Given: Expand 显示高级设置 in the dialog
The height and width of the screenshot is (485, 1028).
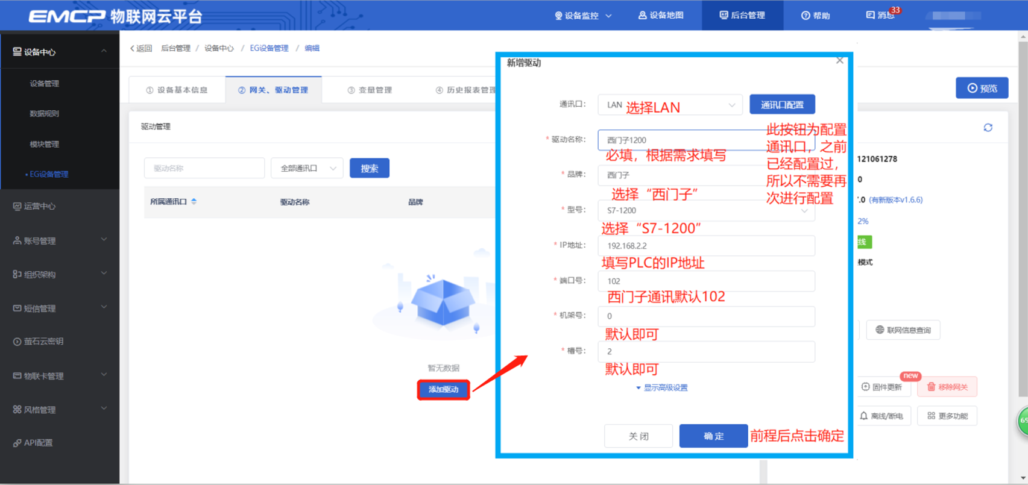Looking at the screenshot, I should (x=662, y=387).
